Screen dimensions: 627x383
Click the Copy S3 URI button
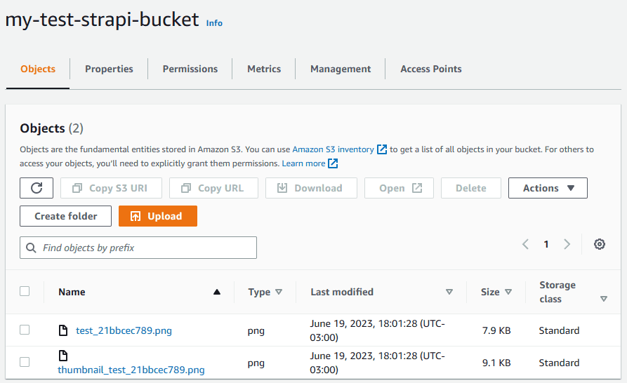pyautogui.click(x=111, y=188)
